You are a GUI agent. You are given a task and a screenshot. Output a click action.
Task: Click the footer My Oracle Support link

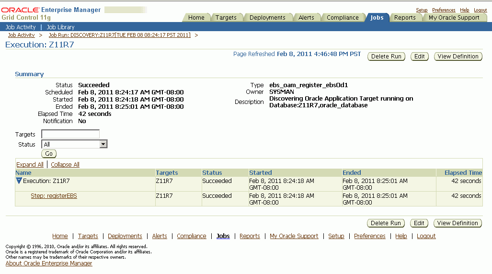[294, 236]
